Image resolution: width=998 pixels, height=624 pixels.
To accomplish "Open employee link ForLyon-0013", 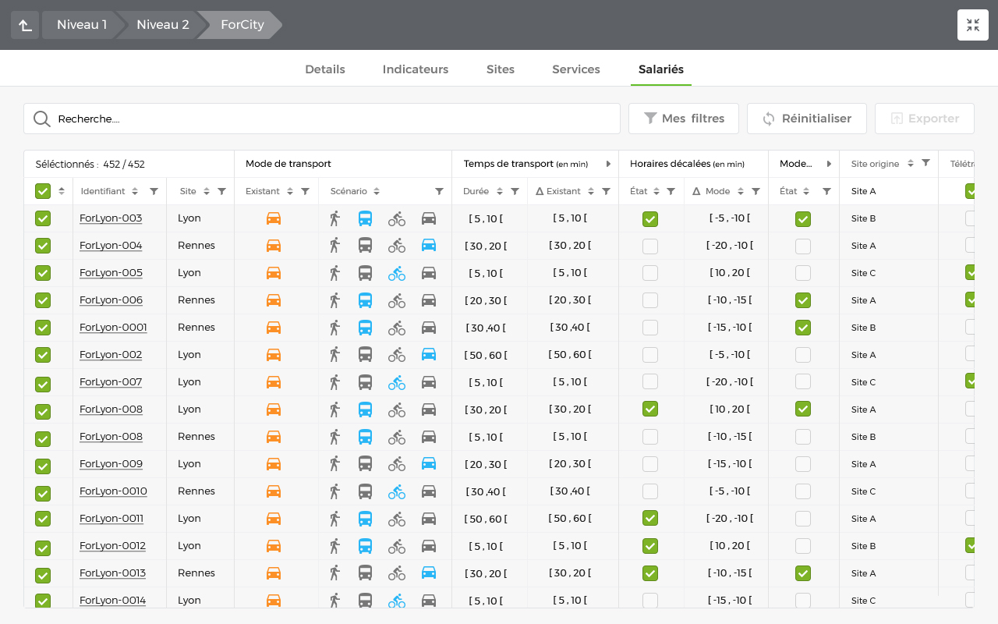I will pos(112,573).
